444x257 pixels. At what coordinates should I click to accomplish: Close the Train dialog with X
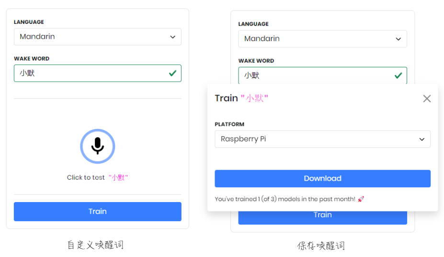pos(427,98)
